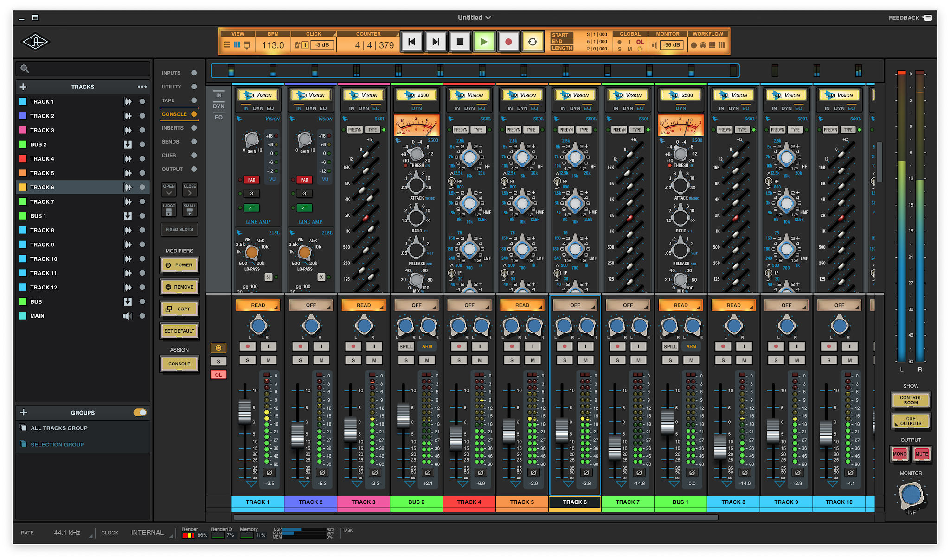Click the LARGE view size icon
Screen dimensions: 950x559
pyautogui.click(x=169, y=210)
